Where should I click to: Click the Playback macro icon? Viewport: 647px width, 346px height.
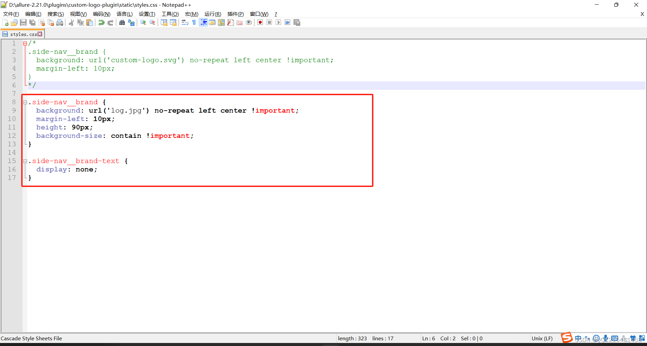pyautogui.click(x=278, y=23)
